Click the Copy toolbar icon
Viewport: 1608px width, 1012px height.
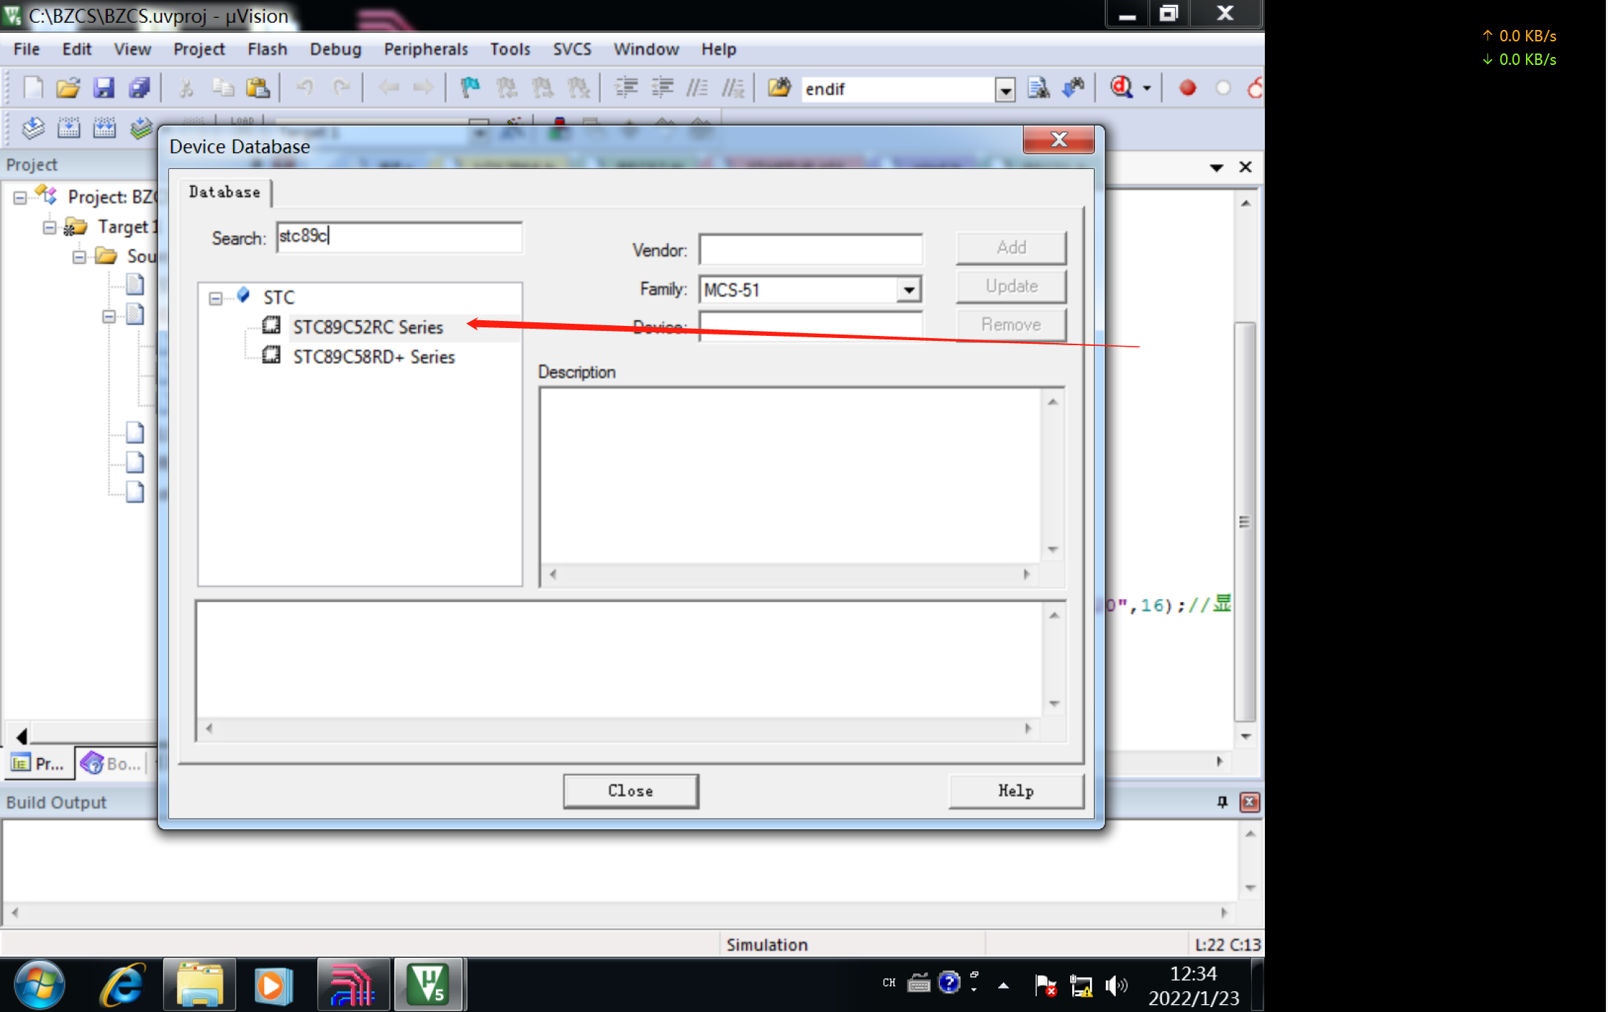pyautogui.click(x=223, y=88)
